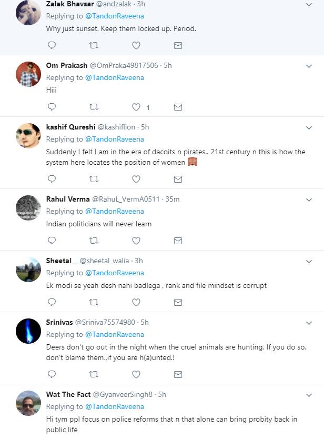Viewport: 324px width, 439px height.
Task: Reply to Zalak Bhavsar's tweet
Action: [52, 46]
